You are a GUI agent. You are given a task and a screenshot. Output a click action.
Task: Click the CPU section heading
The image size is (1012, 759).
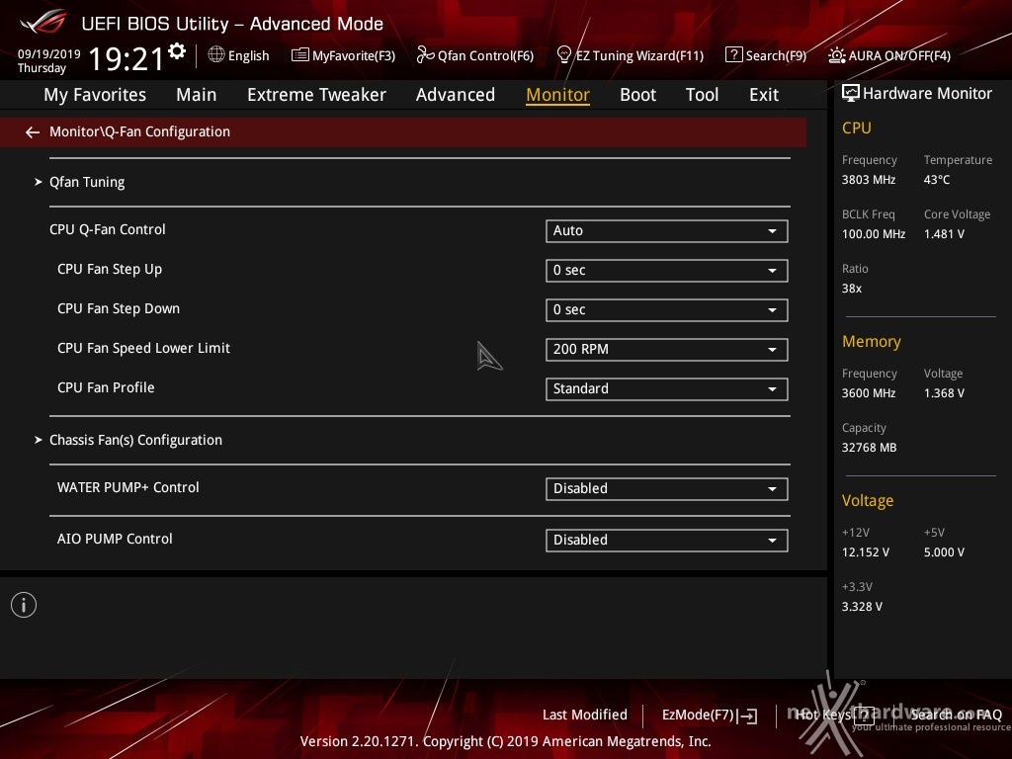coord(857,127)
